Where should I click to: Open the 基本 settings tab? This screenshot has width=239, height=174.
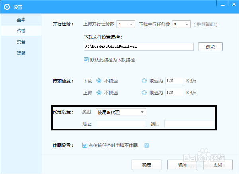click(x=21, y=20)
